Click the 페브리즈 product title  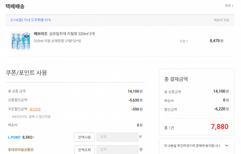click(64, 34)
